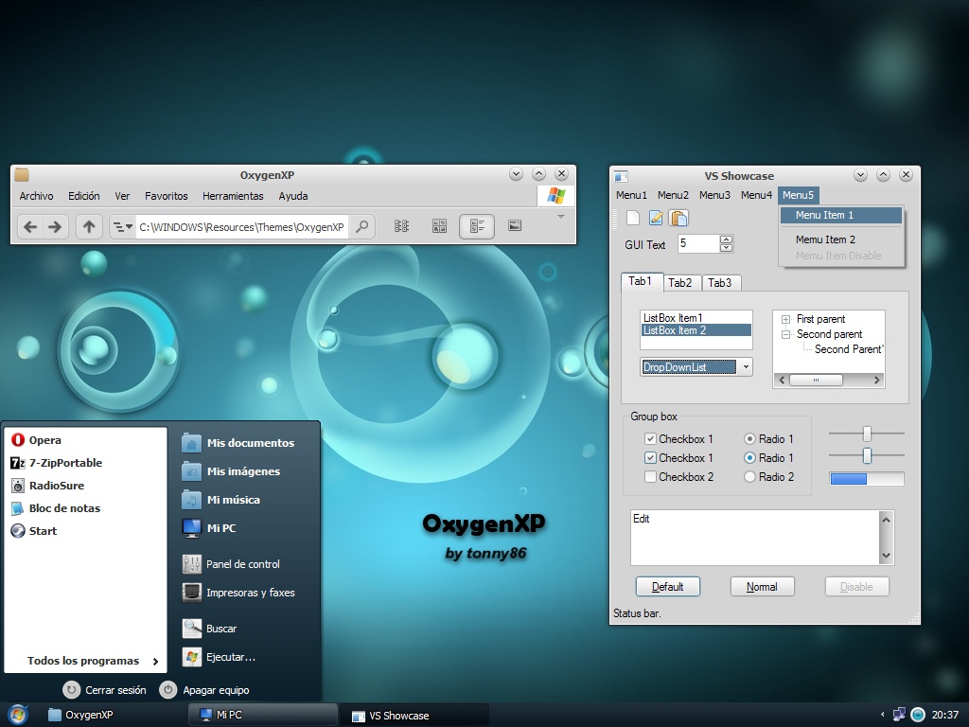Click the Paste clipboard icon in VS Showcase
Screen dimensions: 969x727
pos(678,219)
